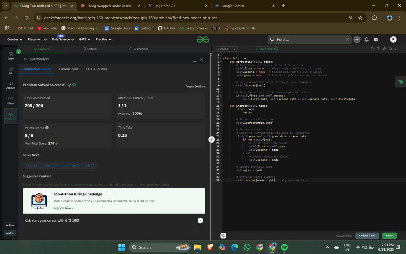Fold the inorder function at line 16
This screenshot has width=406, height=254.
point(221,106)
